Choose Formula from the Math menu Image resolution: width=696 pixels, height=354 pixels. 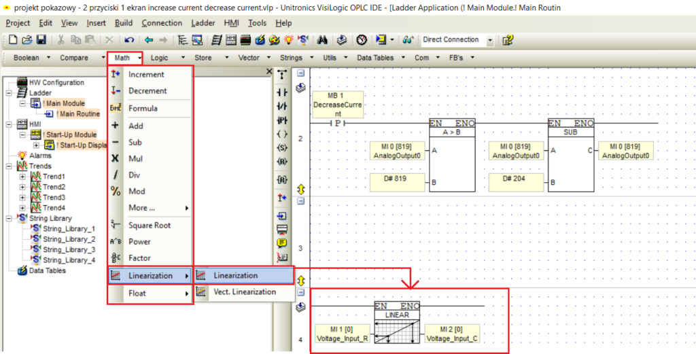[150, 108]
